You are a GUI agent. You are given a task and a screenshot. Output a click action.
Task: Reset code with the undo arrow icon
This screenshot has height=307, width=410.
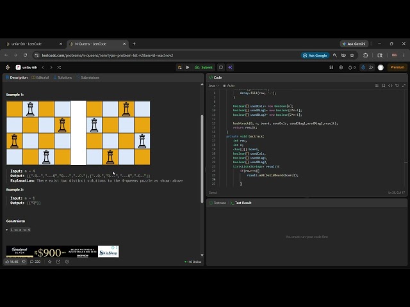coord(397,85)
